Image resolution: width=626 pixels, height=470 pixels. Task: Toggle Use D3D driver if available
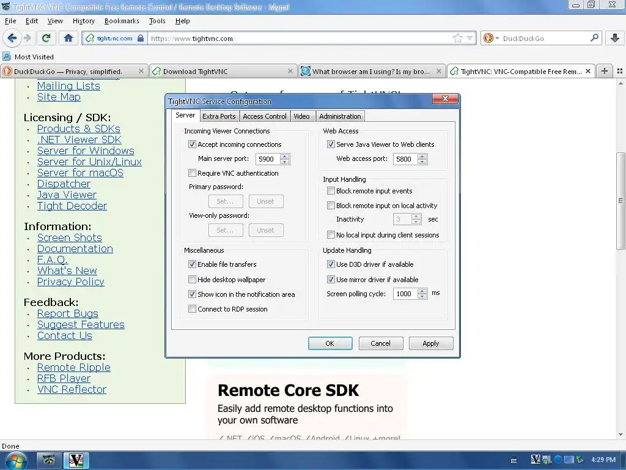pyautogui.click(x=331, y=264)
